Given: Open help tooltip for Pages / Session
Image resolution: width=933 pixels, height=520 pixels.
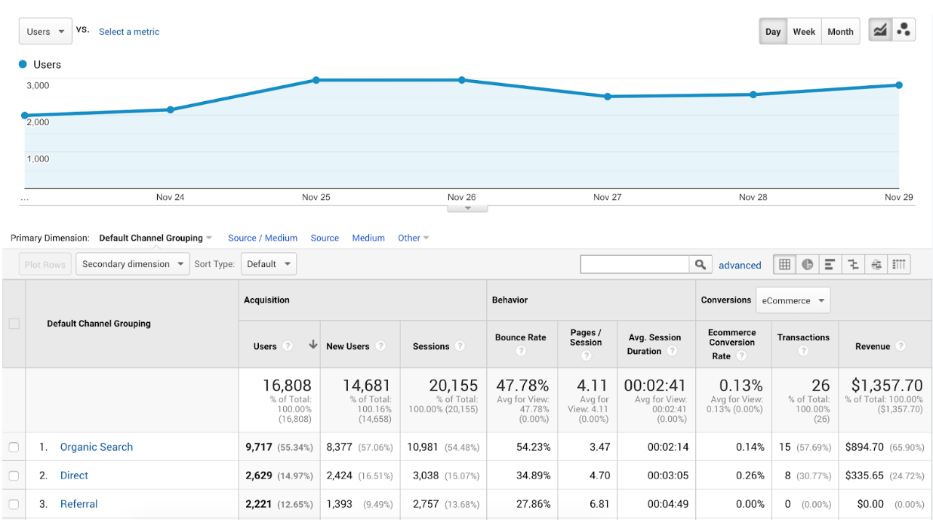Looking at the screenshot, I should pos(586,355).
